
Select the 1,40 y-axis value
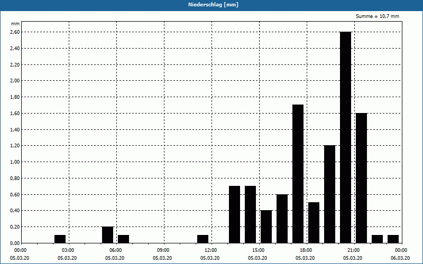coord(15,129)
